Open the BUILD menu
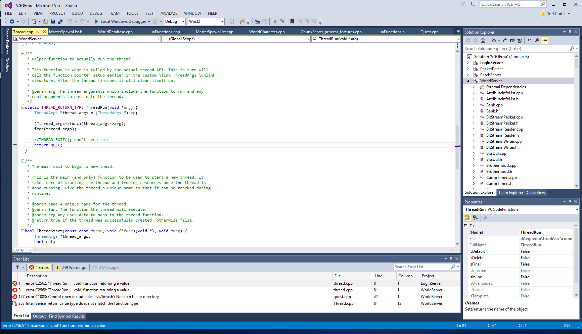 77,13
